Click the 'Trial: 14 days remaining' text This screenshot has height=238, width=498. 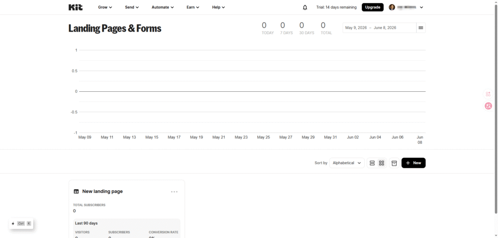337,7
